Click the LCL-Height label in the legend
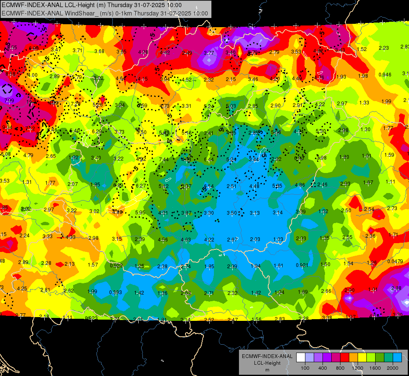The width and height of the screenshot is (409, 376). 267,363
